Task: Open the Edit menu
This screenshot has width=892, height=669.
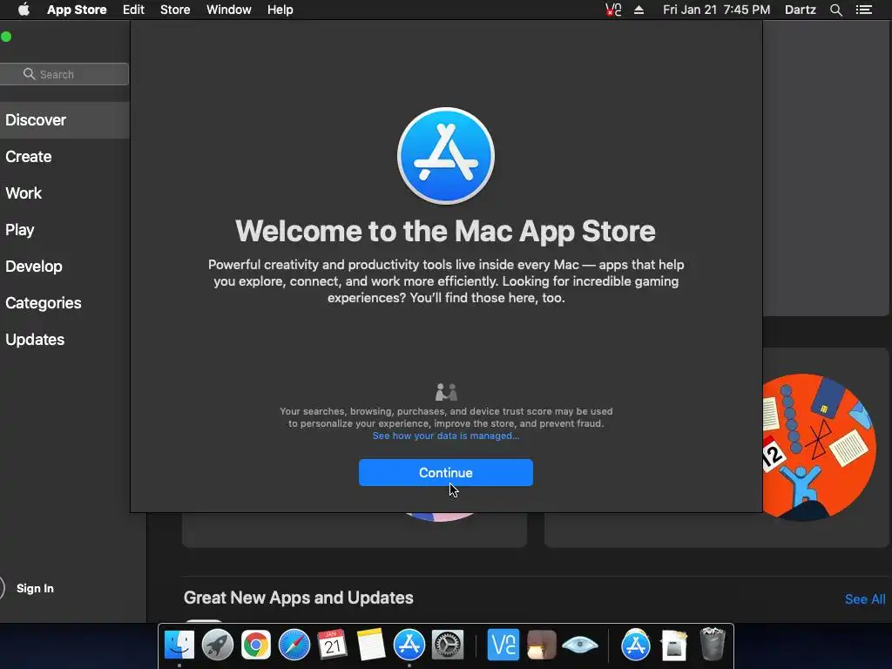Action: click(x=133, y=10)
